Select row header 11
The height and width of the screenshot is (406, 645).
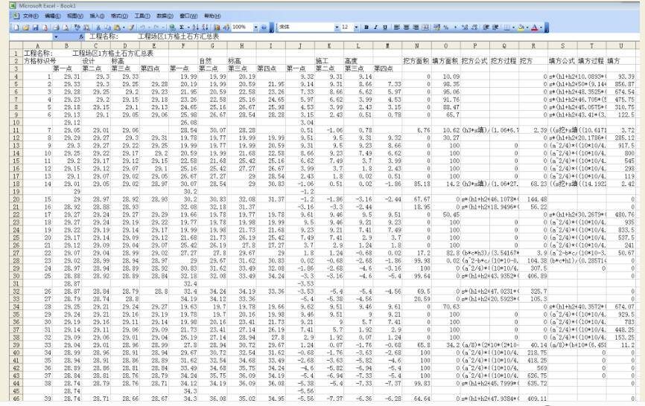tap(16, 130)
